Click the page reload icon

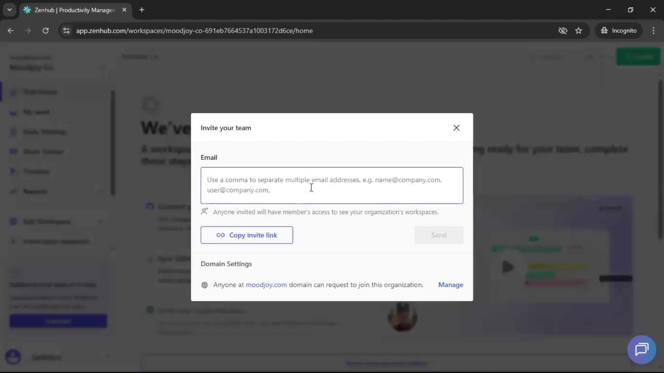coord(45,30)
